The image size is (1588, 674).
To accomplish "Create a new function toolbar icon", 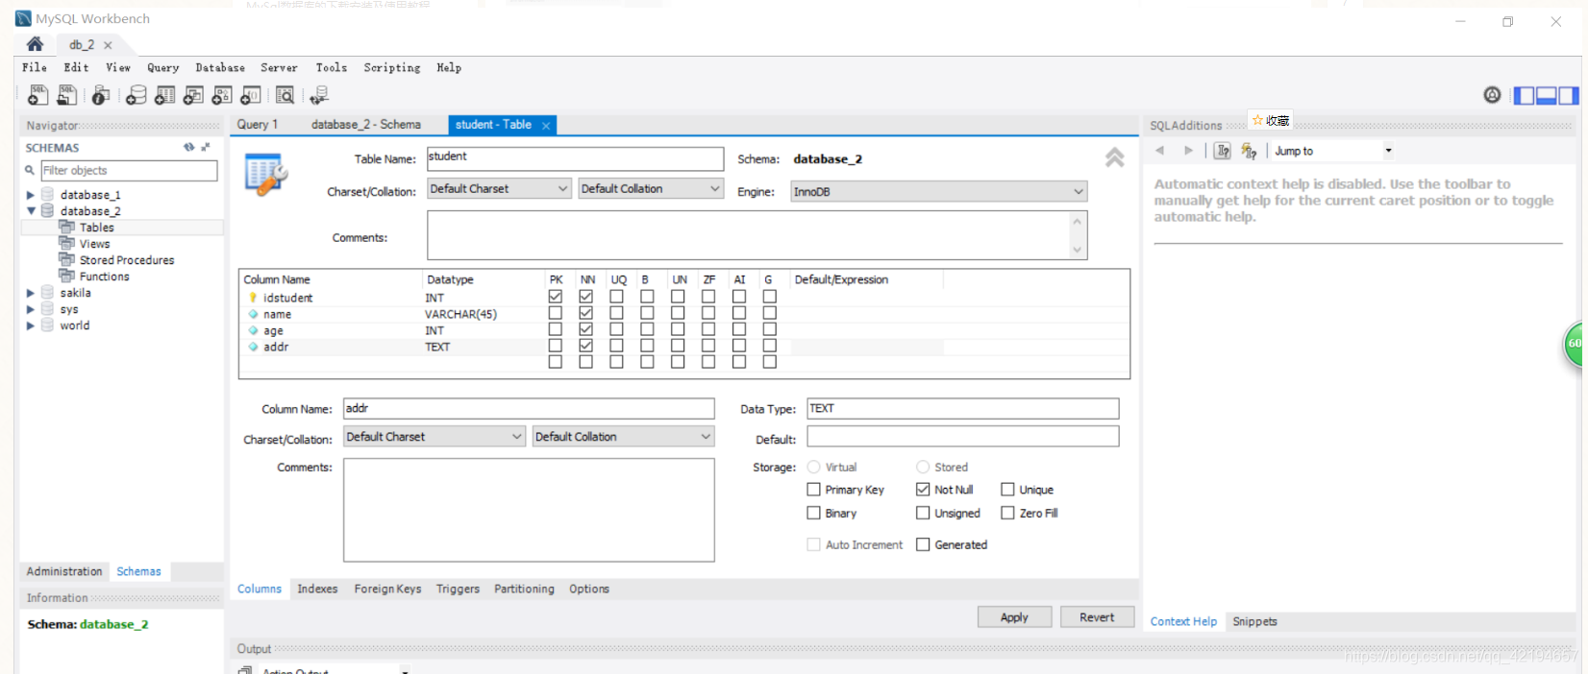I will click(x=251, y=95).
